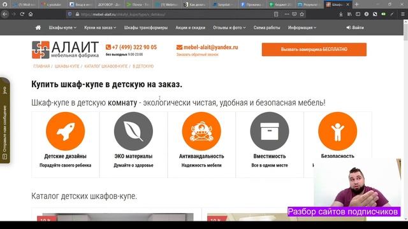Click the Думайте о здоровье caption
This screenshot has height=229, width=408.
pyautogui.click(x=133, y=165)
